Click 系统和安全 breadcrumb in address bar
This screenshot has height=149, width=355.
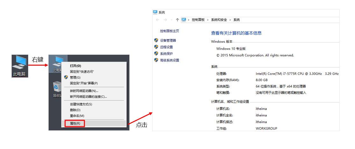(219, 20)
